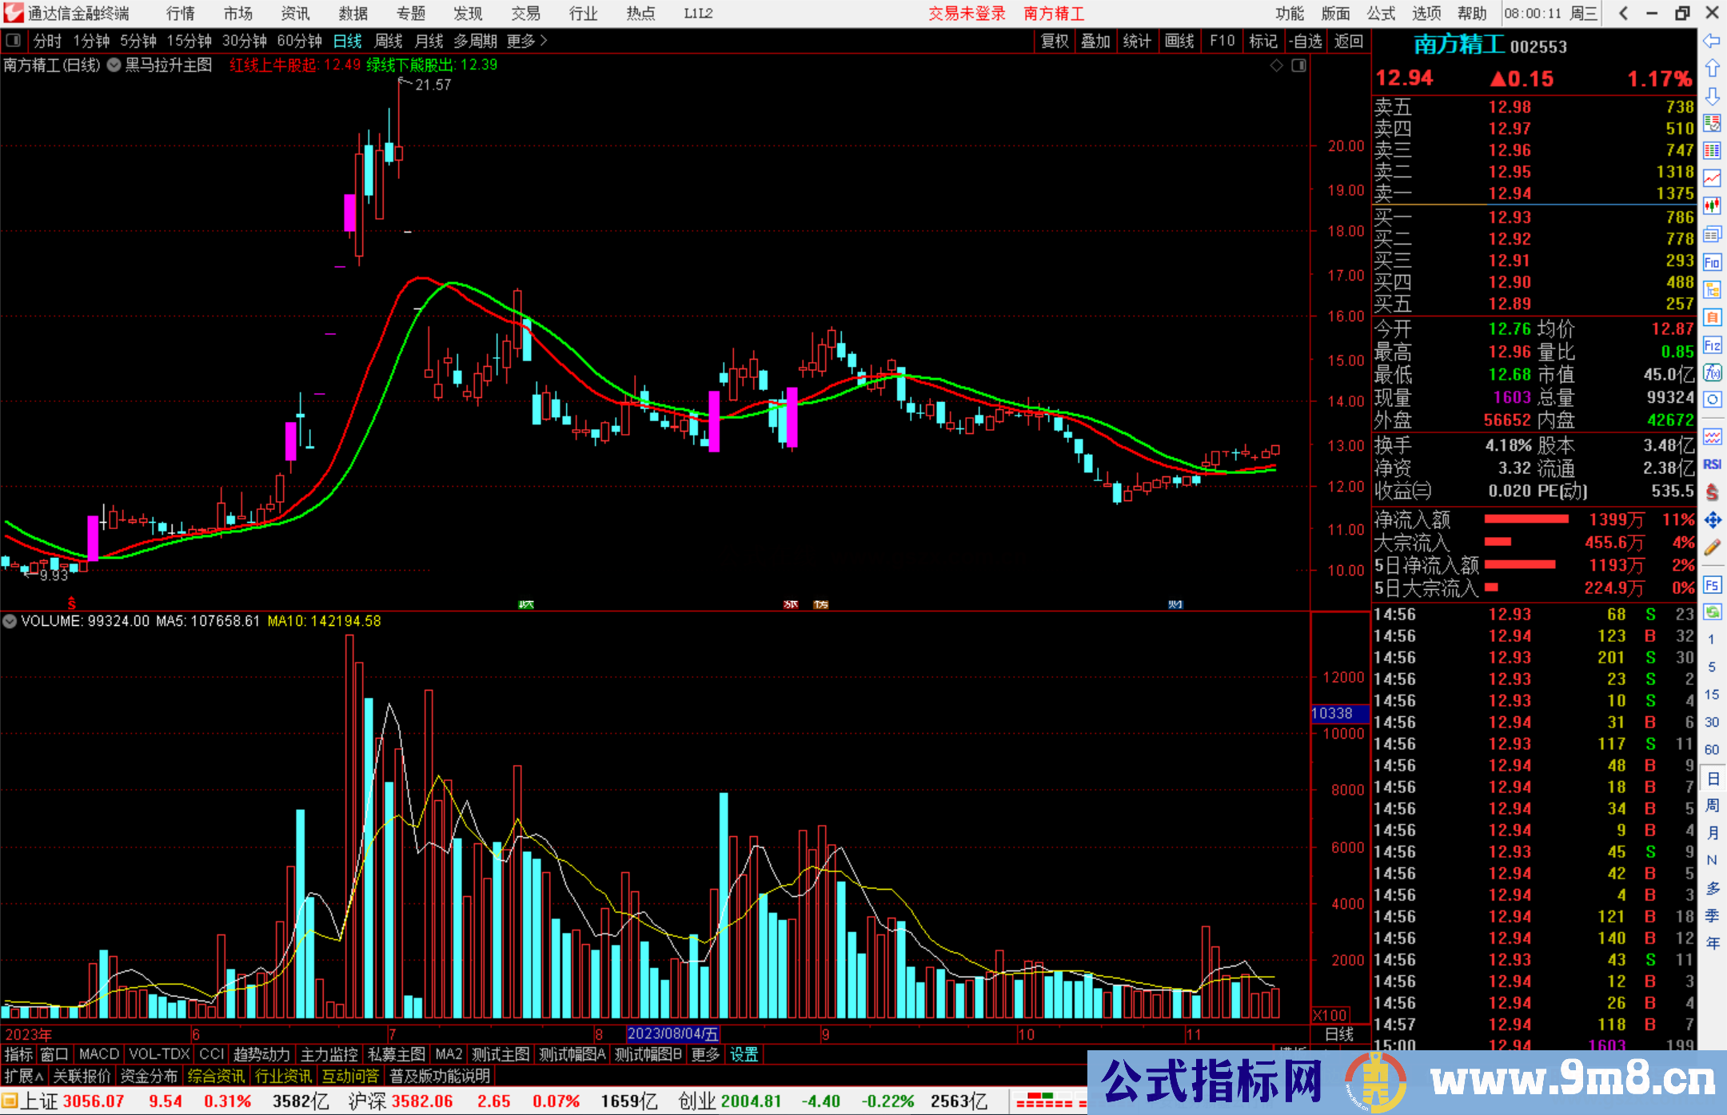Click the F12 sidebar icon
Viewport: 1727px width, 1115px height.
tap(1712, 345)
